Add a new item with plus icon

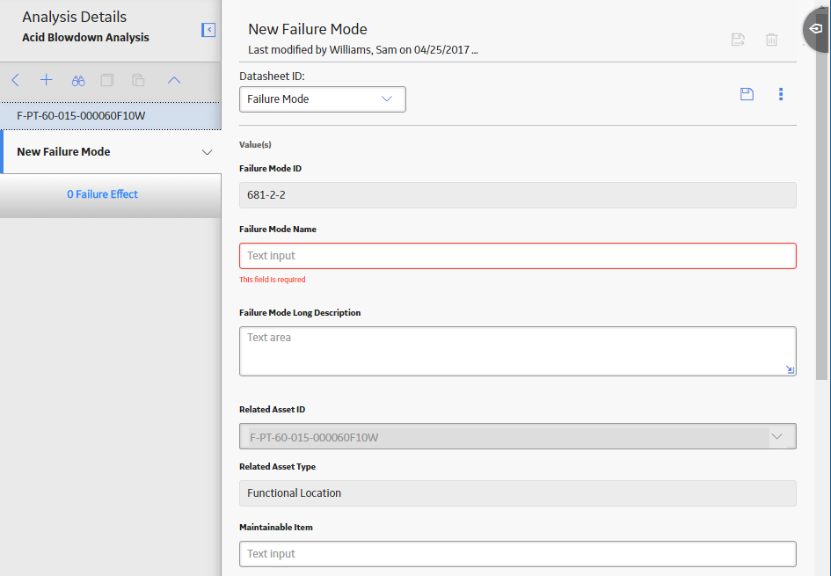46,81
